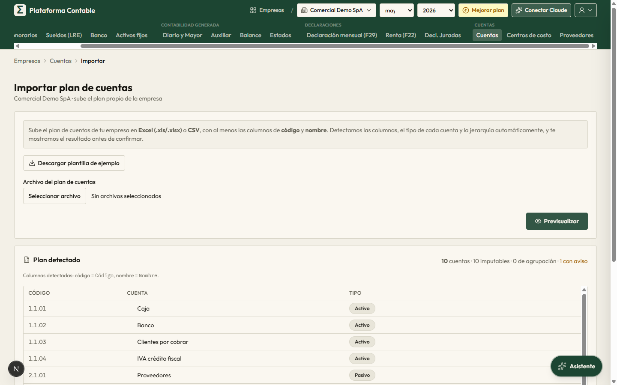Click the CUENTA column header

137,293
